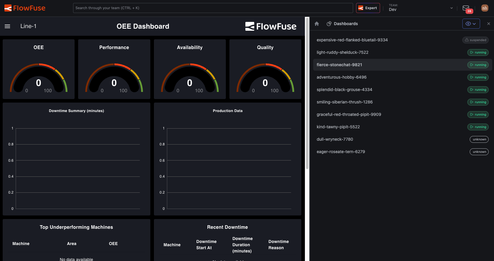
Task: Click Downtime Reason column header
Action: pos(279,245)
